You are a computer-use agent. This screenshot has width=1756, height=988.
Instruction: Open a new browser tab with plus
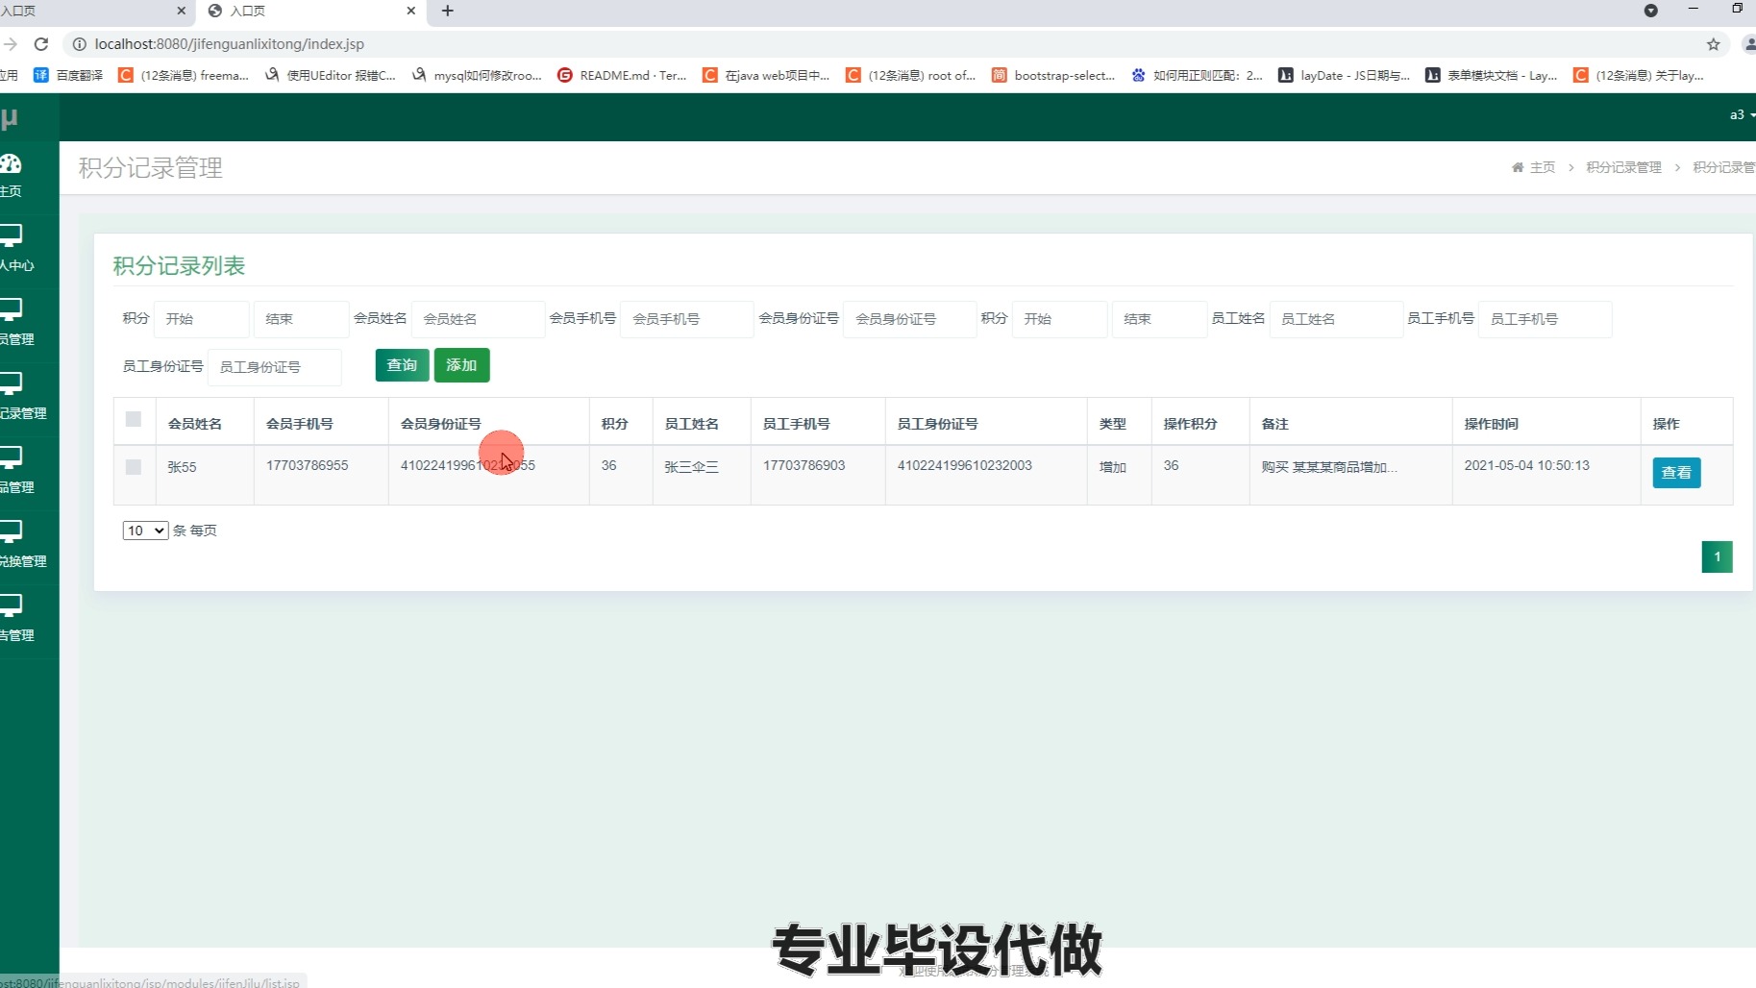coord(448,11)
